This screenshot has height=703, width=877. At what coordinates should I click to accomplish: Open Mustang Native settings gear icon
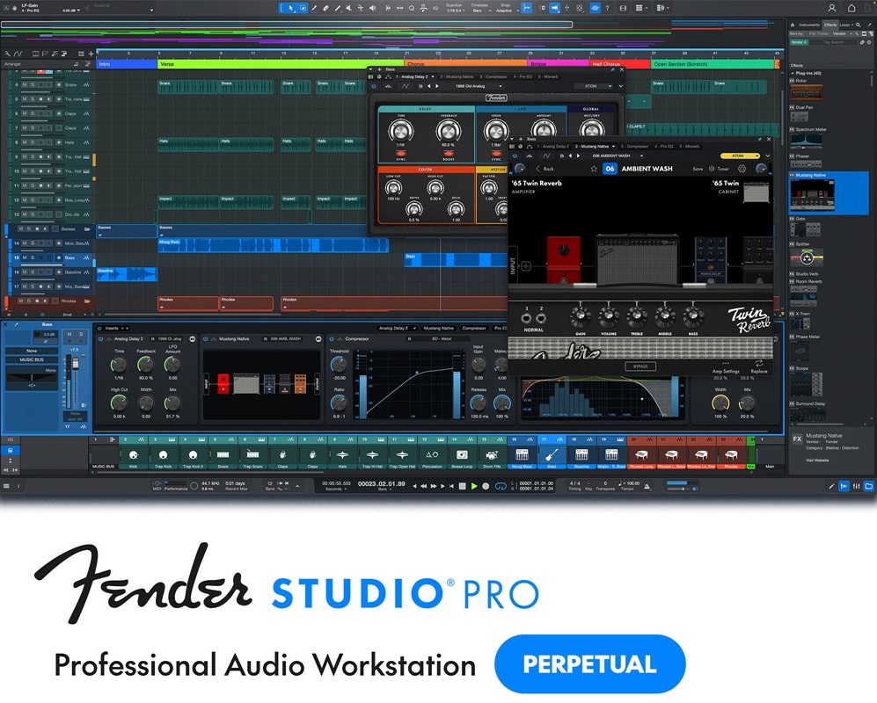[742, 169]
